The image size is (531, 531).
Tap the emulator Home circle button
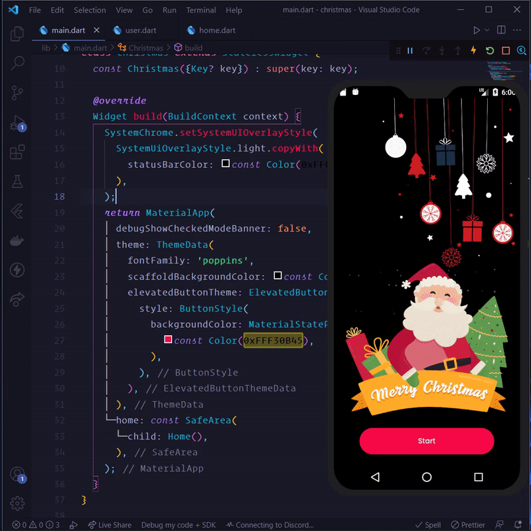pyautogui.click(x=427, y=477)
